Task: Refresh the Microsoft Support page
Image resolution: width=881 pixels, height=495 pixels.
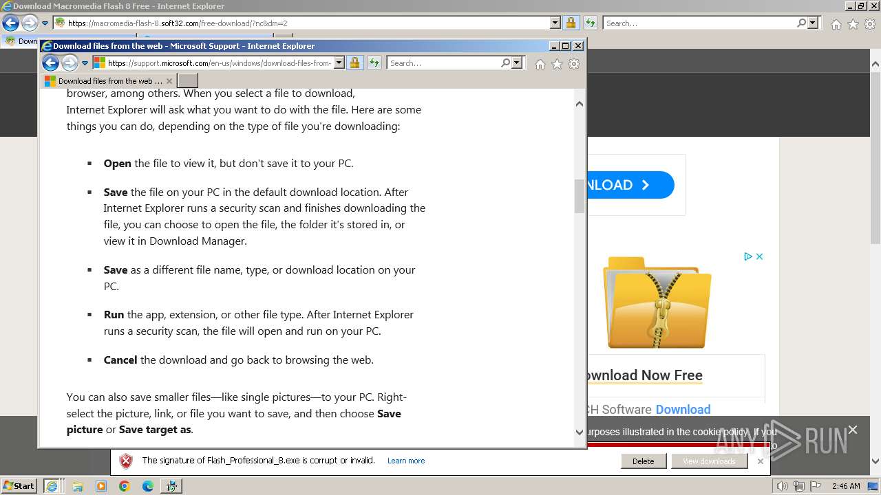Action: 374,63
